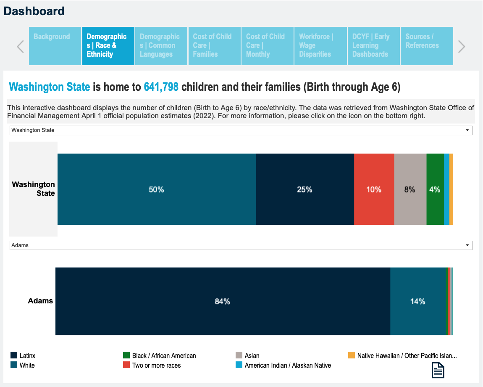Click the left arrow to scroll tabs
Screen dimensions: 483x387
click(x=20, y=46)
